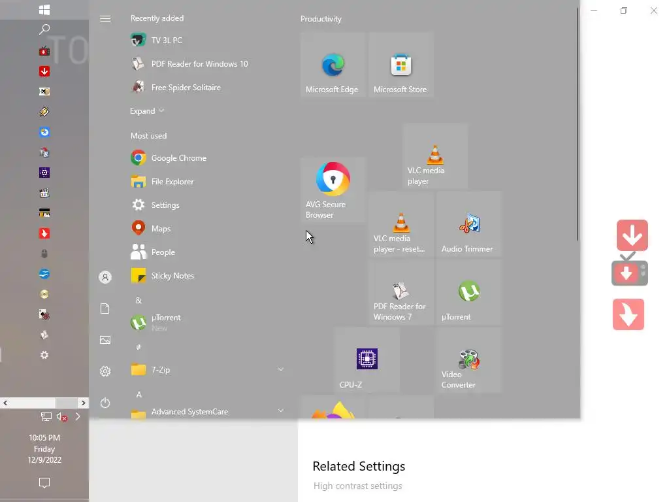
Task: Open the VLC media player - reset tile
Action: 400,224
